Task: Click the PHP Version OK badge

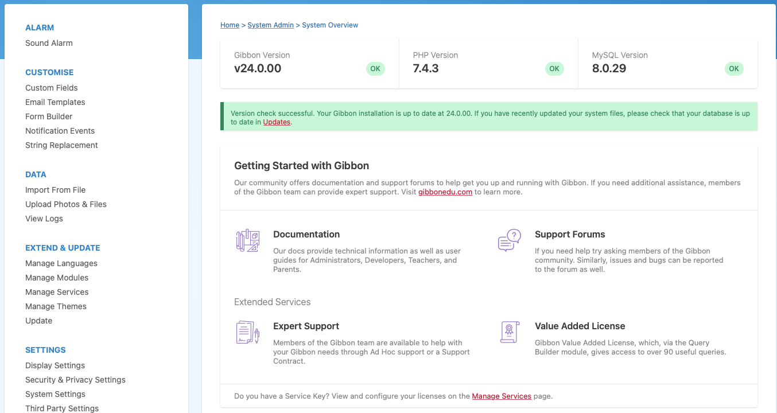Action: pos(554,69)
